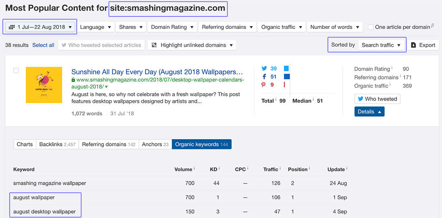Click the calendar icon in date range
The width and height of the screenshot is (442, 218).
(12, 27)
